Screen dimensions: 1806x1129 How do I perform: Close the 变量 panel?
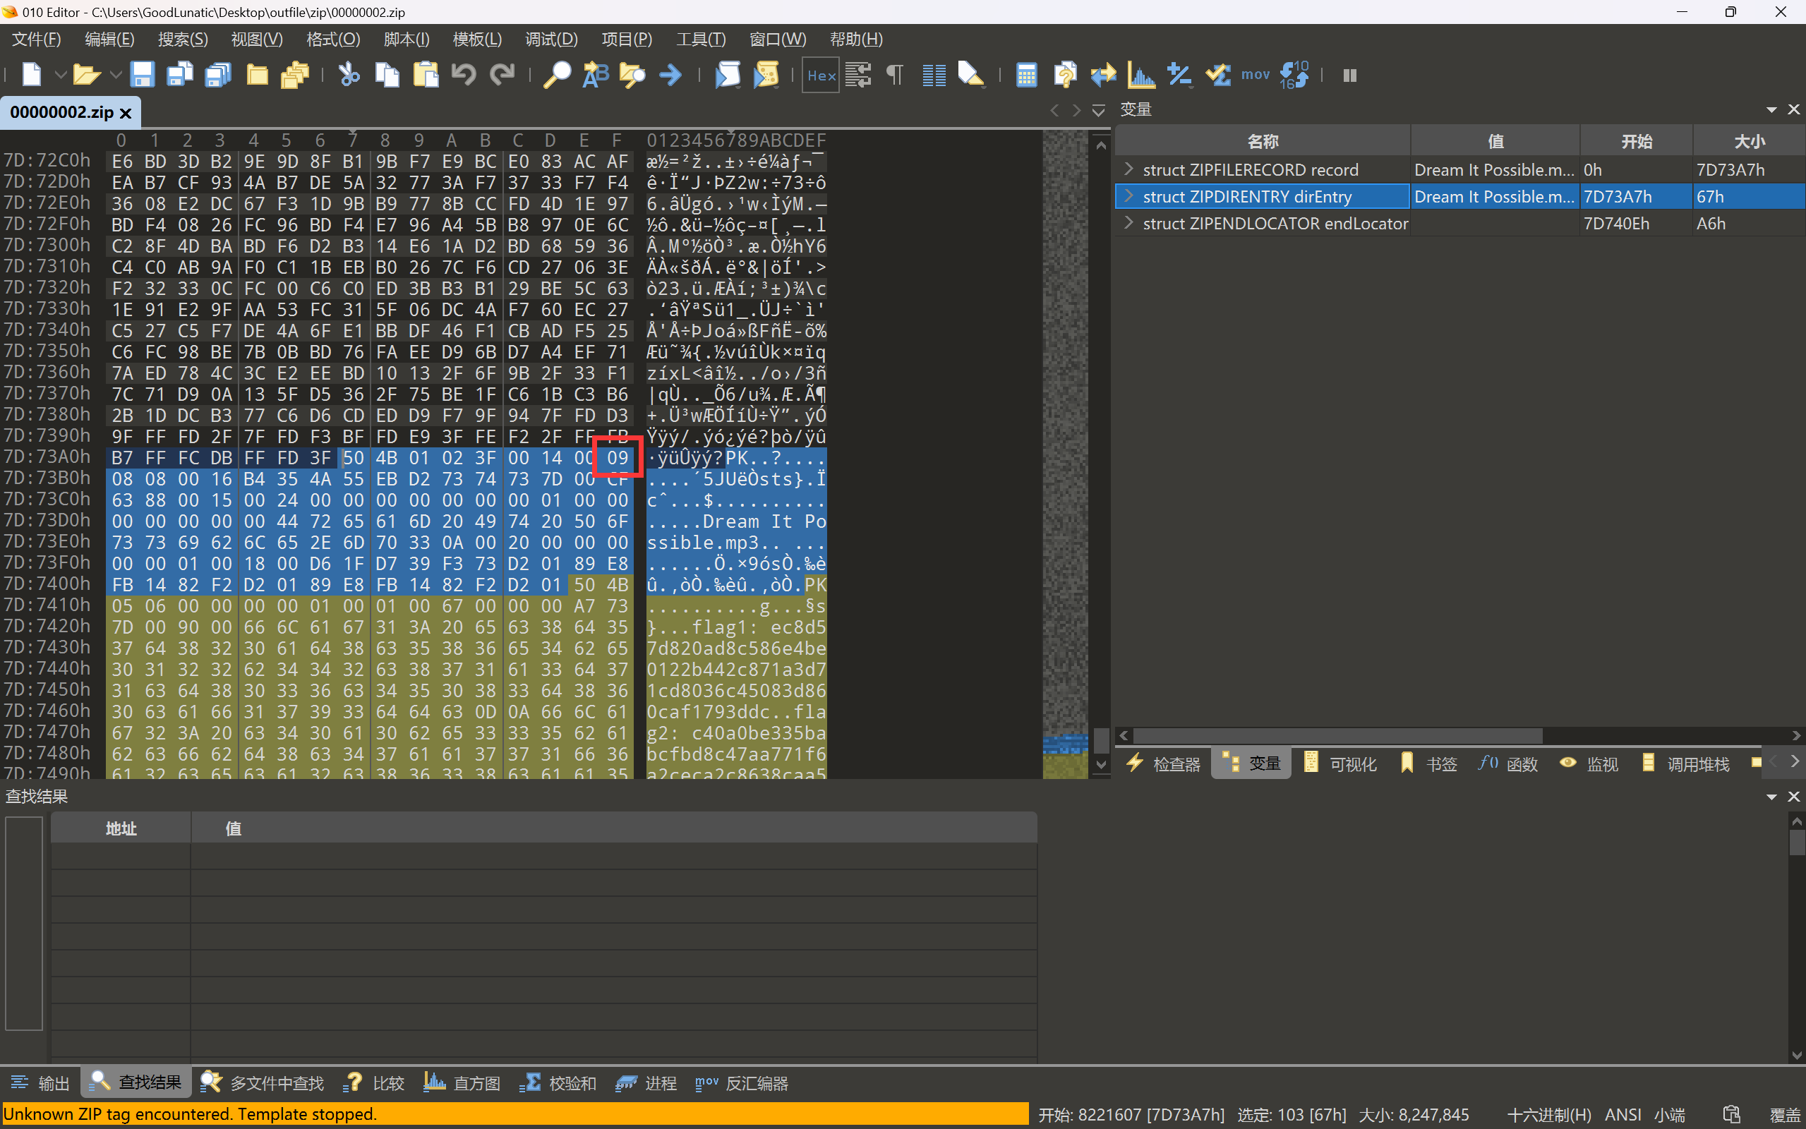point(1794,110)
